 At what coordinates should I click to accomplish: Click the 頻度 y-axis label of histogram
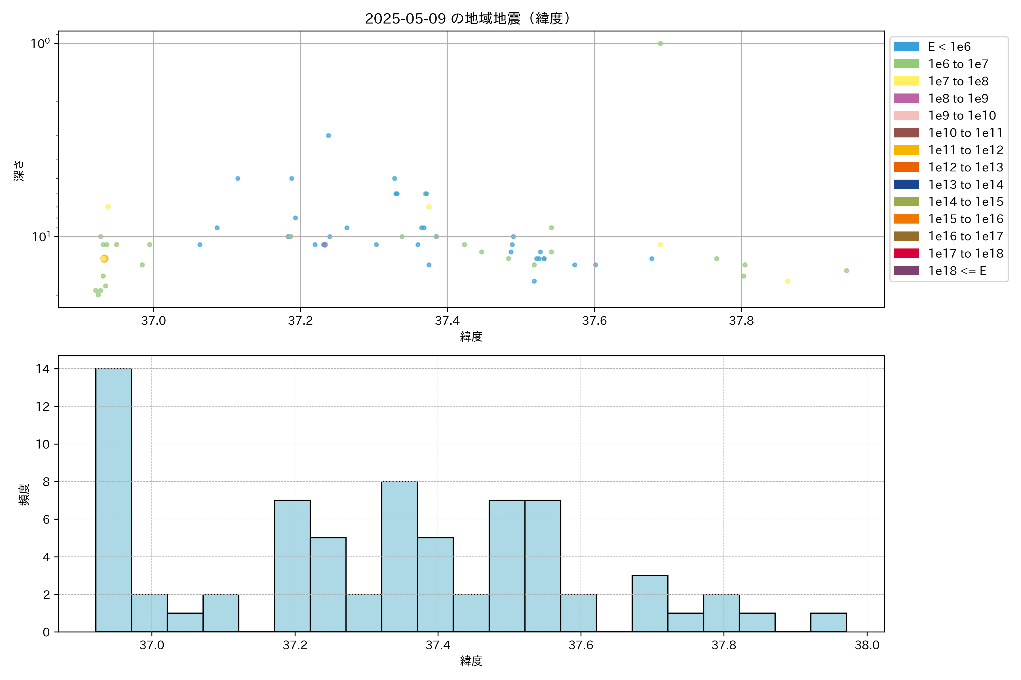click(x=24, y=494)
